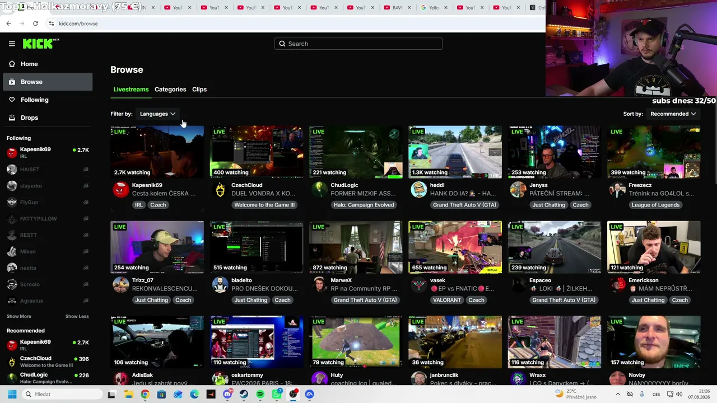Click the Kick Search input field

click(358, 44)
